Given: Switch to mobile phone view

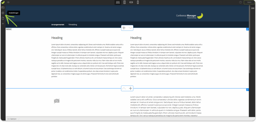Looking at the screenshot, I should [138, 2].
